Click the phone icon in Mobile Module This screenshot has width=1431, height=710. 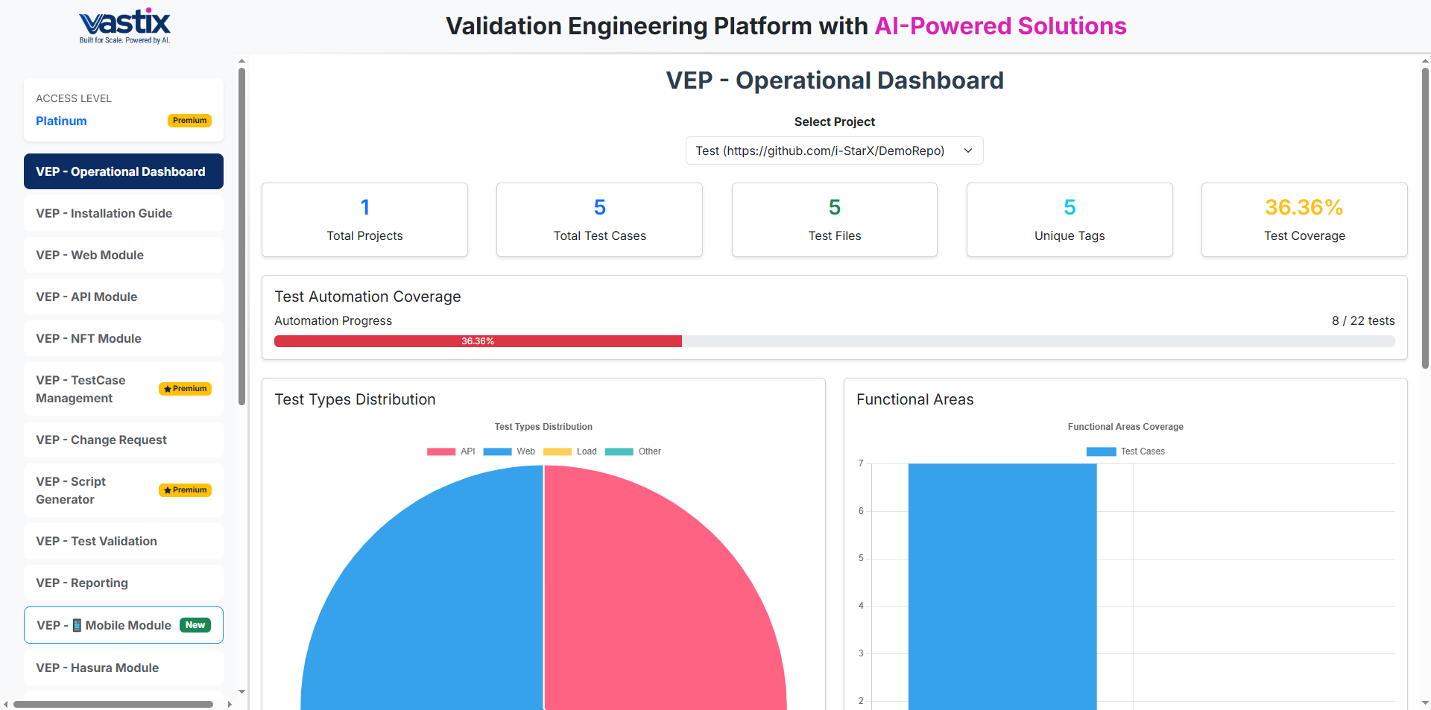tap(77, 625)
